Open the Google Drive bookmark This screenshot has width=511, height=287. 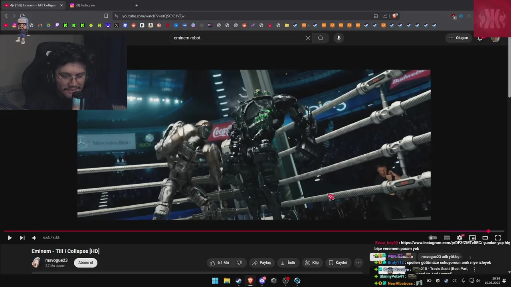tap(48, 25)
